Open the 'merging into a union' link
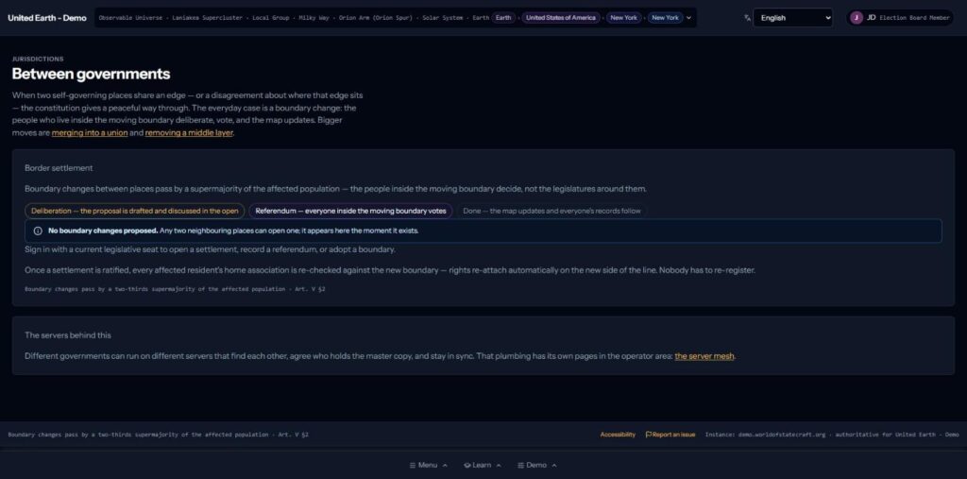 [90, 132]
